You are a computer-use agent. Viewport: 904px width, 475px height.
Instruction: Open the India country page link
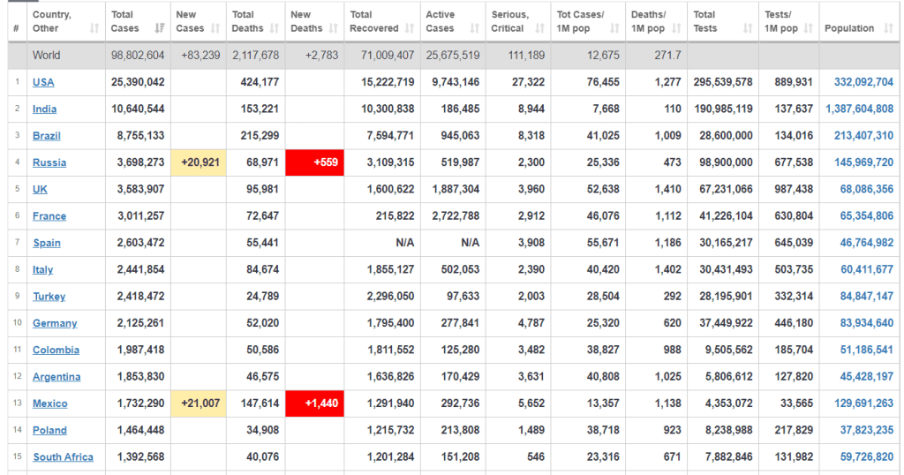(x=44, y=109)
